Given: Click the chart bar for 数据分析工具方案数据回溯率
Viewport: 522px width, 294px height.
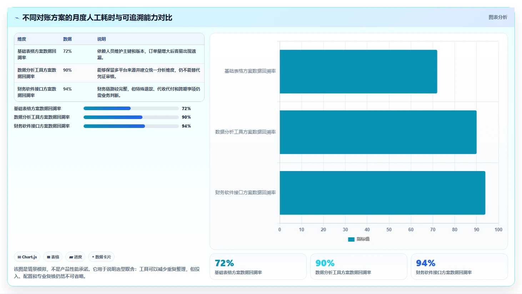Looking at the screenshot, I should pyautogui.click(x=378, y=132).
